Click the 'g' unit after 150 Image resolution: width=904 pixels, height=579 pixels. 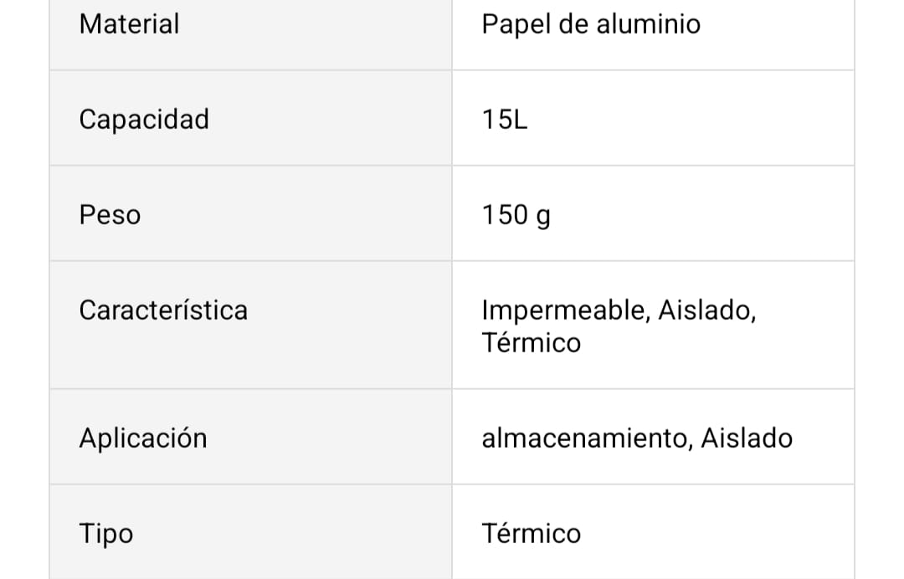point(542,216)
